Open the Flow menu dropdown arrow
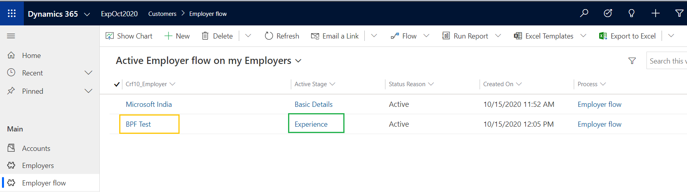687x193 pixels. tap(426, 36)
